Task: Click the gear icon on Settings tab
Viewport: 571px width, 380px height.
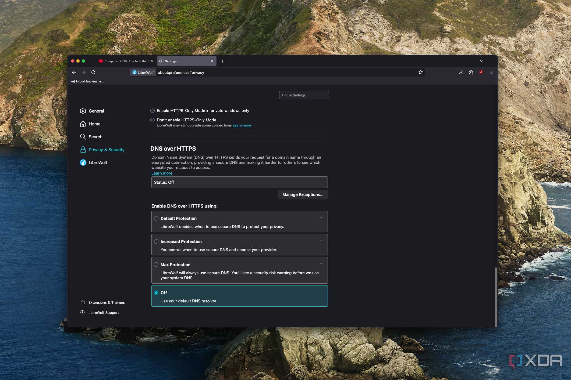Action: (161, 61)
